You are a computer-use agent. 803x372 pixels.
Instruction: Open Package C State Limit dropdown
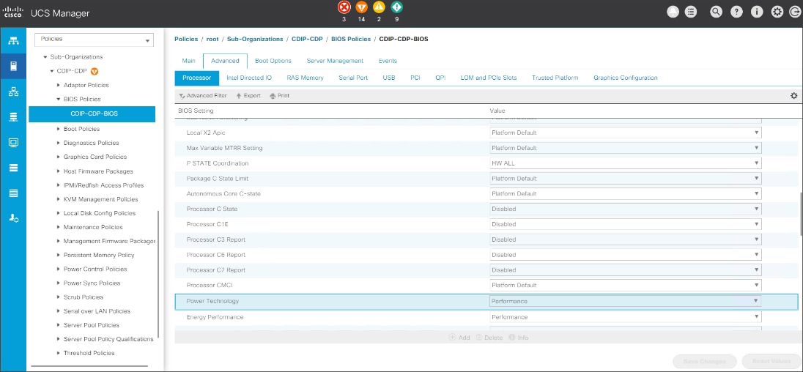click(x=625, y=179)
